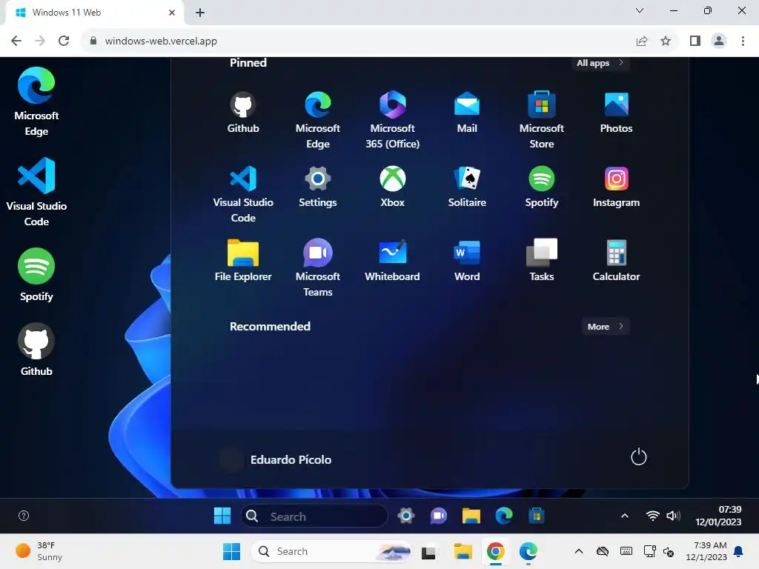This screenshot has width=759, height=569.
Task: Open Github from pinned apps
Action: pos(243,113)
